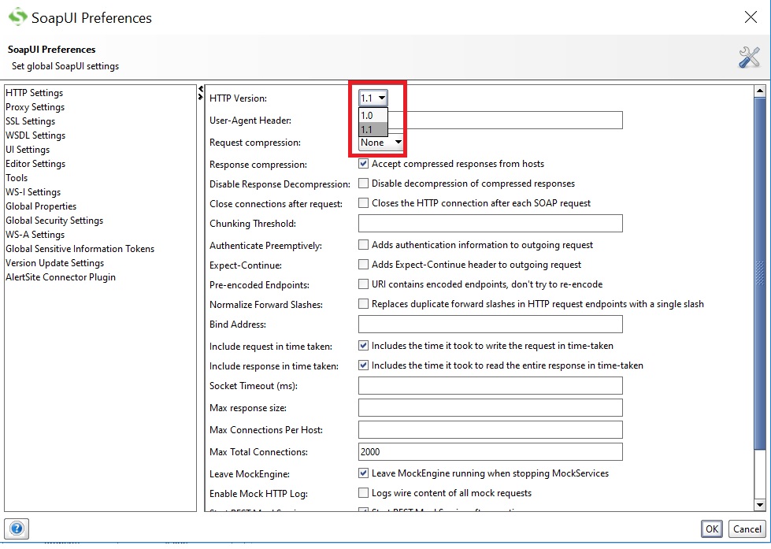Open WSDL Settings category
Image resolution: width=771 pixels, height=549 pixels.
[x=35, y=135]
